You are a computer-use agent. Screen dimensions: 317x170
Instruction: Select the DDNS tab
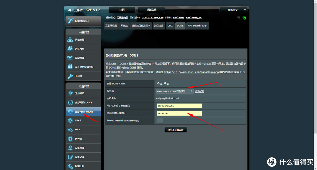click(x=180, y=26)
